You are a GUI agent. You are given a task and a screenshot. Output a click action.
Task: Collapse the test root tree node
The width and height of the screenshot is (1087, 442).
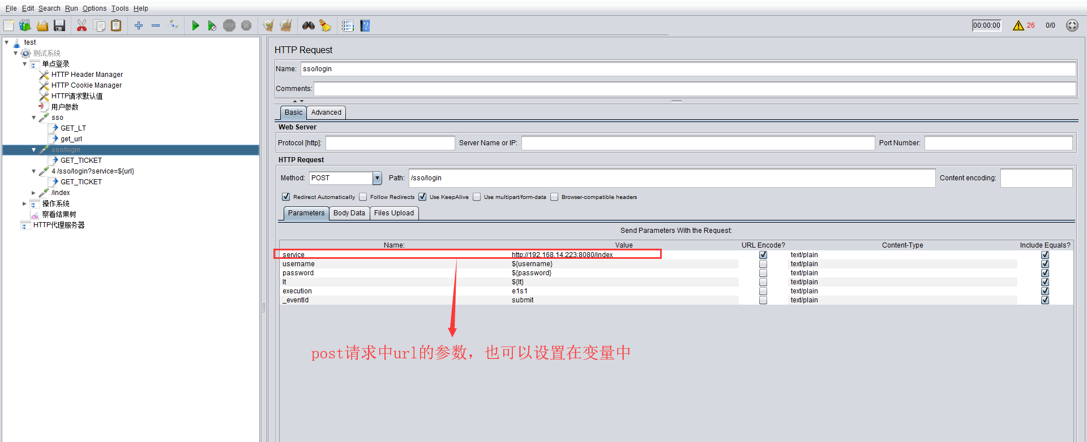pyautogui.click(x=7, y=42)
